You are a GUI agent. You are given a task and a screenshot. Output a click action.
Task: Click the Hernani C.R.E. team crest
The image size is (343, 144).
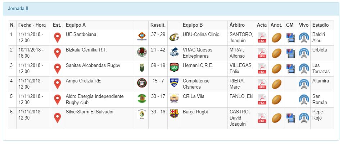(x=174, y=67)
